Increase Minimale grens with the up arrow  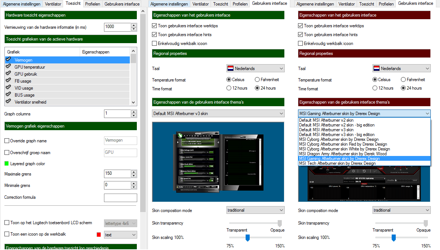click(134, 184)
